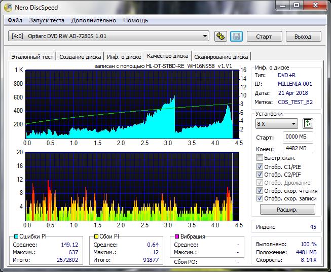331x272 pixels.
Task: Enable the Быстр.скан. checkbox
Action: tap(260, 158)
